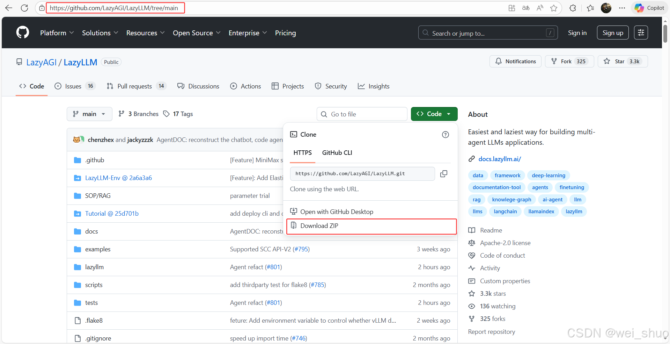
Task: Open the examples folder
Action: tap(98, 249)
